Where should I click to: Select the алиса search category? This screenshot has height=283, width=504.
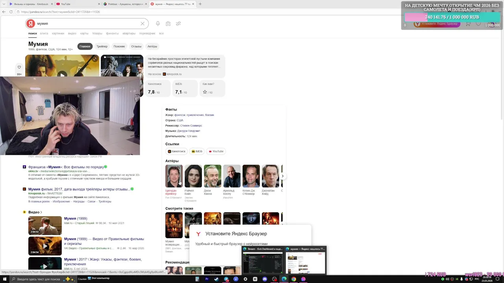[44, 33]
